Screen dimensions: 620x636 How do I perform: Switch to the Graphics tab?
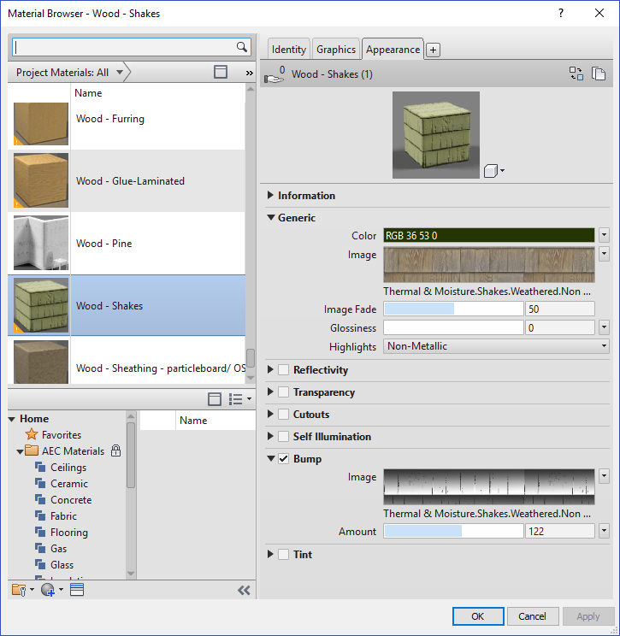336,50
